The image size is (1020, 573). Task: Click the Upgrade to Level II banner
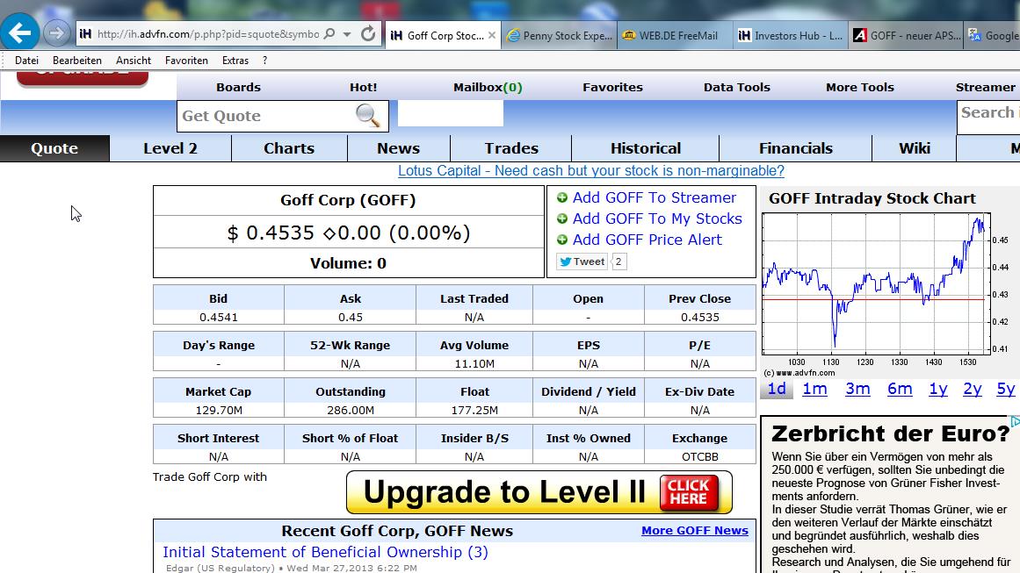[x=539, y=492]
